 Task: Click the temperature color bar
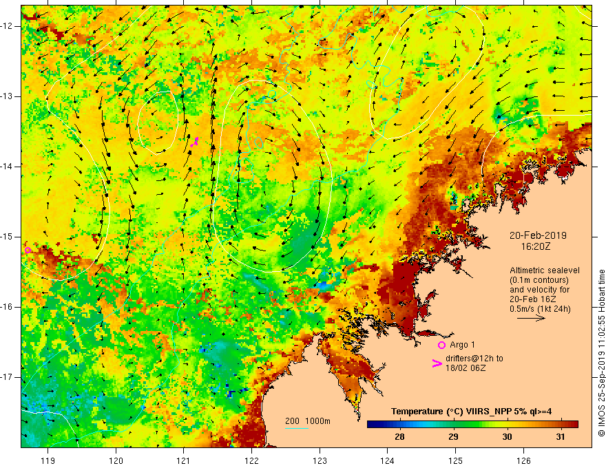pos(472,425)
